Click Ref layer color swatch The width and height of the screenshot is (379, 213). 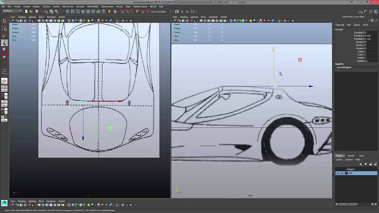(347, 173)
